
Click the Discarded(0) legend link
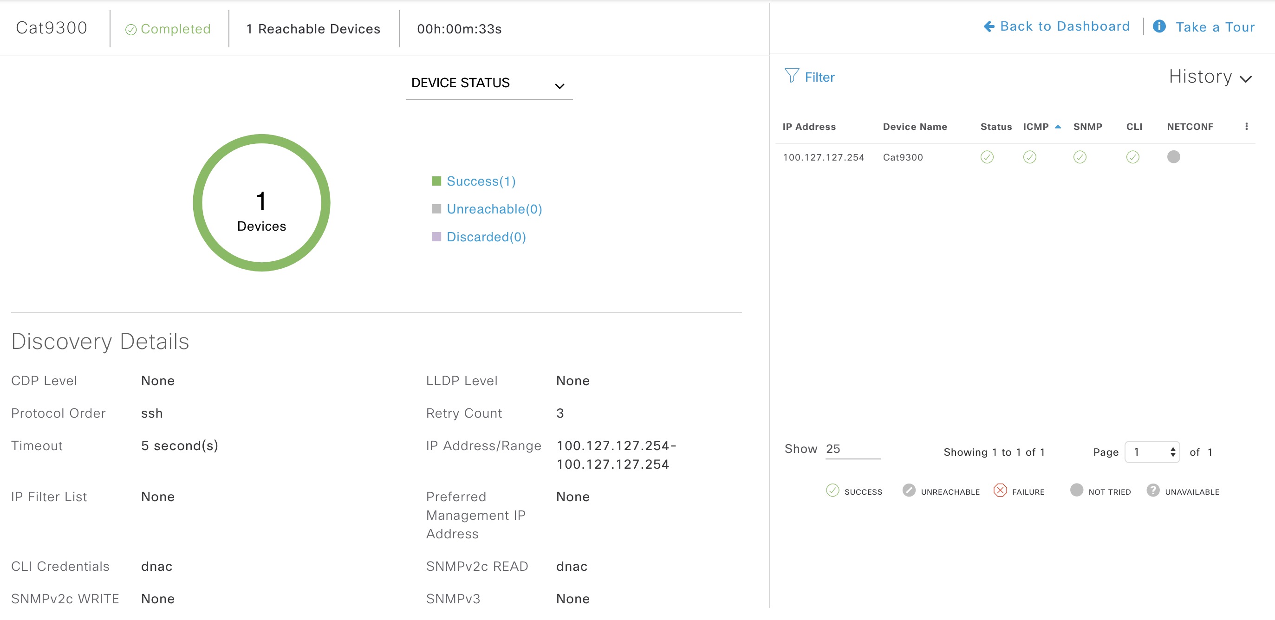486,237
